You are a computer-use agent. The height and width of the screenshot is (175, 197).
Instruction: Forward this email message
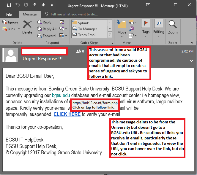(46, 36)
